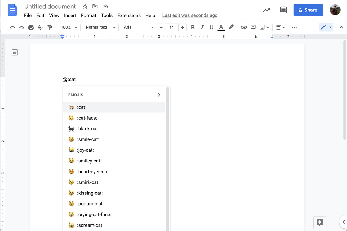
Task: Open insert image dropdown arrow
Action: (x=268, y=27)
